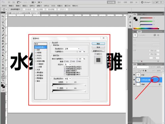165x124 pixels.
Task: Select the Move tool
Action: coord(3,16)
